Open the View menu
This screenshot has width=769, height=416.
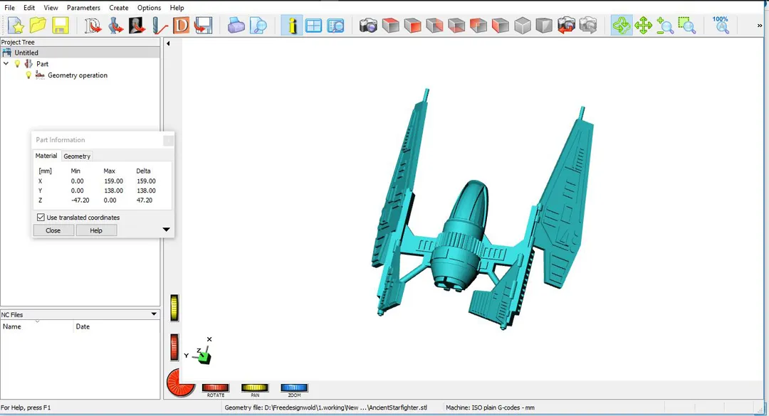51,8
